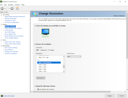
Task: Click main panel vertical scroll down arrow
Action: (127, 90)
